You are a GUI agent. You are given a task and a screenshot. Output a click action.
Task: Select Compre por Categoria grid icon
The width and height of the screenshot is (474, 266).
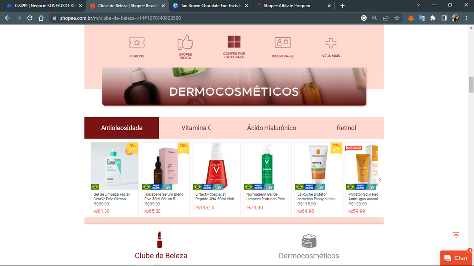pos(234,42)
